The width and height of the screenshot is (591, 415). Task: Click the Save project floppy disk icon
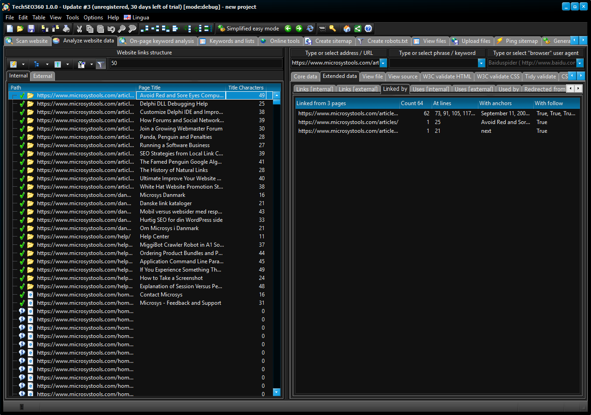(x=31, y=29)
